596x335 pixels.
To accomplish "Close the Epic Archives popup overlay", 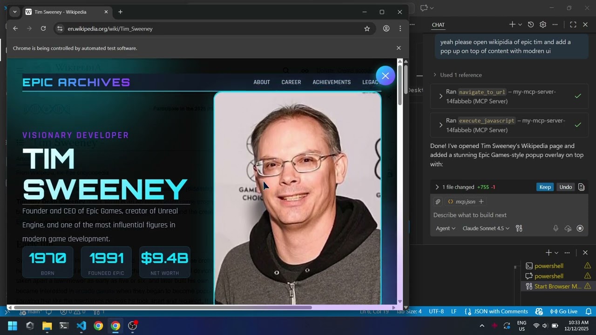I will pyautogui.click(x=385, y=76).
